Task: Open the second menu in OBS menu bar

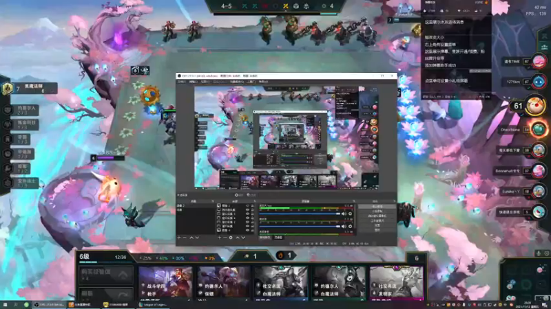Action: coord(194,82)
